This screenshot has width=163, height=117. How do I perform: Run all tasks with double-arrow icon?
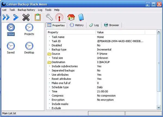[x=6, y=17]
